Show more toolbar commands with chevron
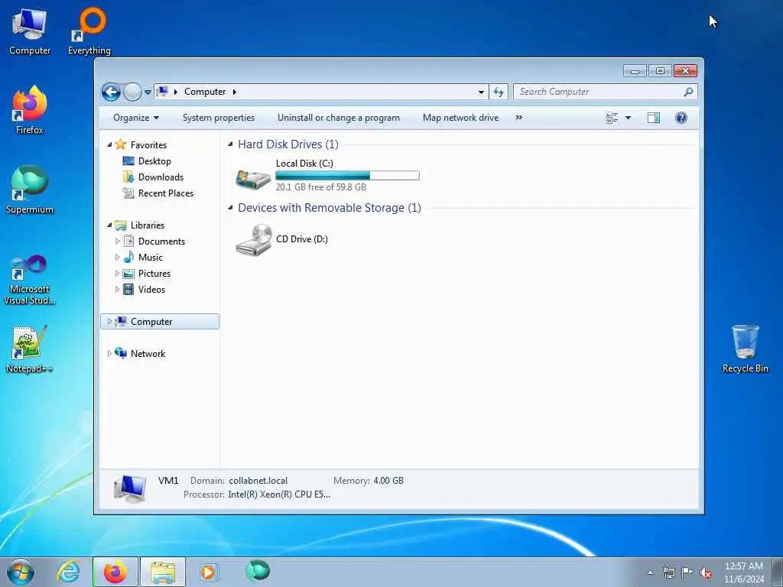The image size is (783, 587). [x=519, y=118]
